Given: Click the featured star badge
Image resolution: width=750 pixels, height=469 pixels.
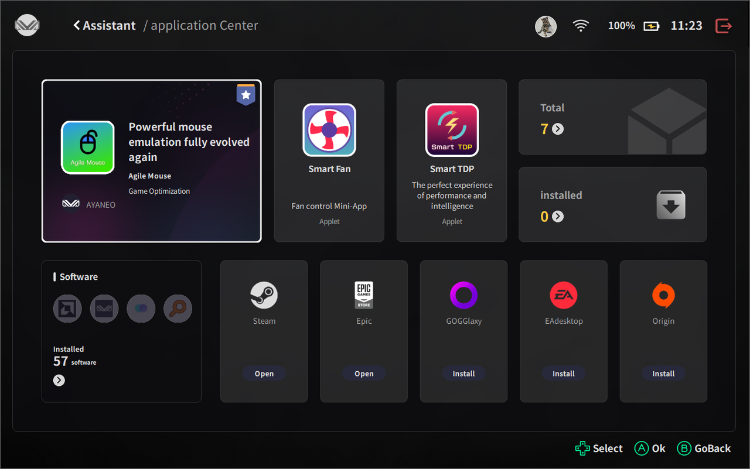Looking at the screenshot, I should pyautogui.click(x=246, y=94).
